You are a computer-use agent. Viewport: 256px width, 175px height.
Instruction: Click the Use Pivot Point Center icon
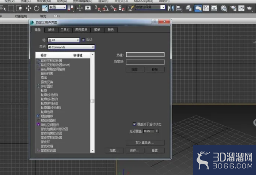71,8
